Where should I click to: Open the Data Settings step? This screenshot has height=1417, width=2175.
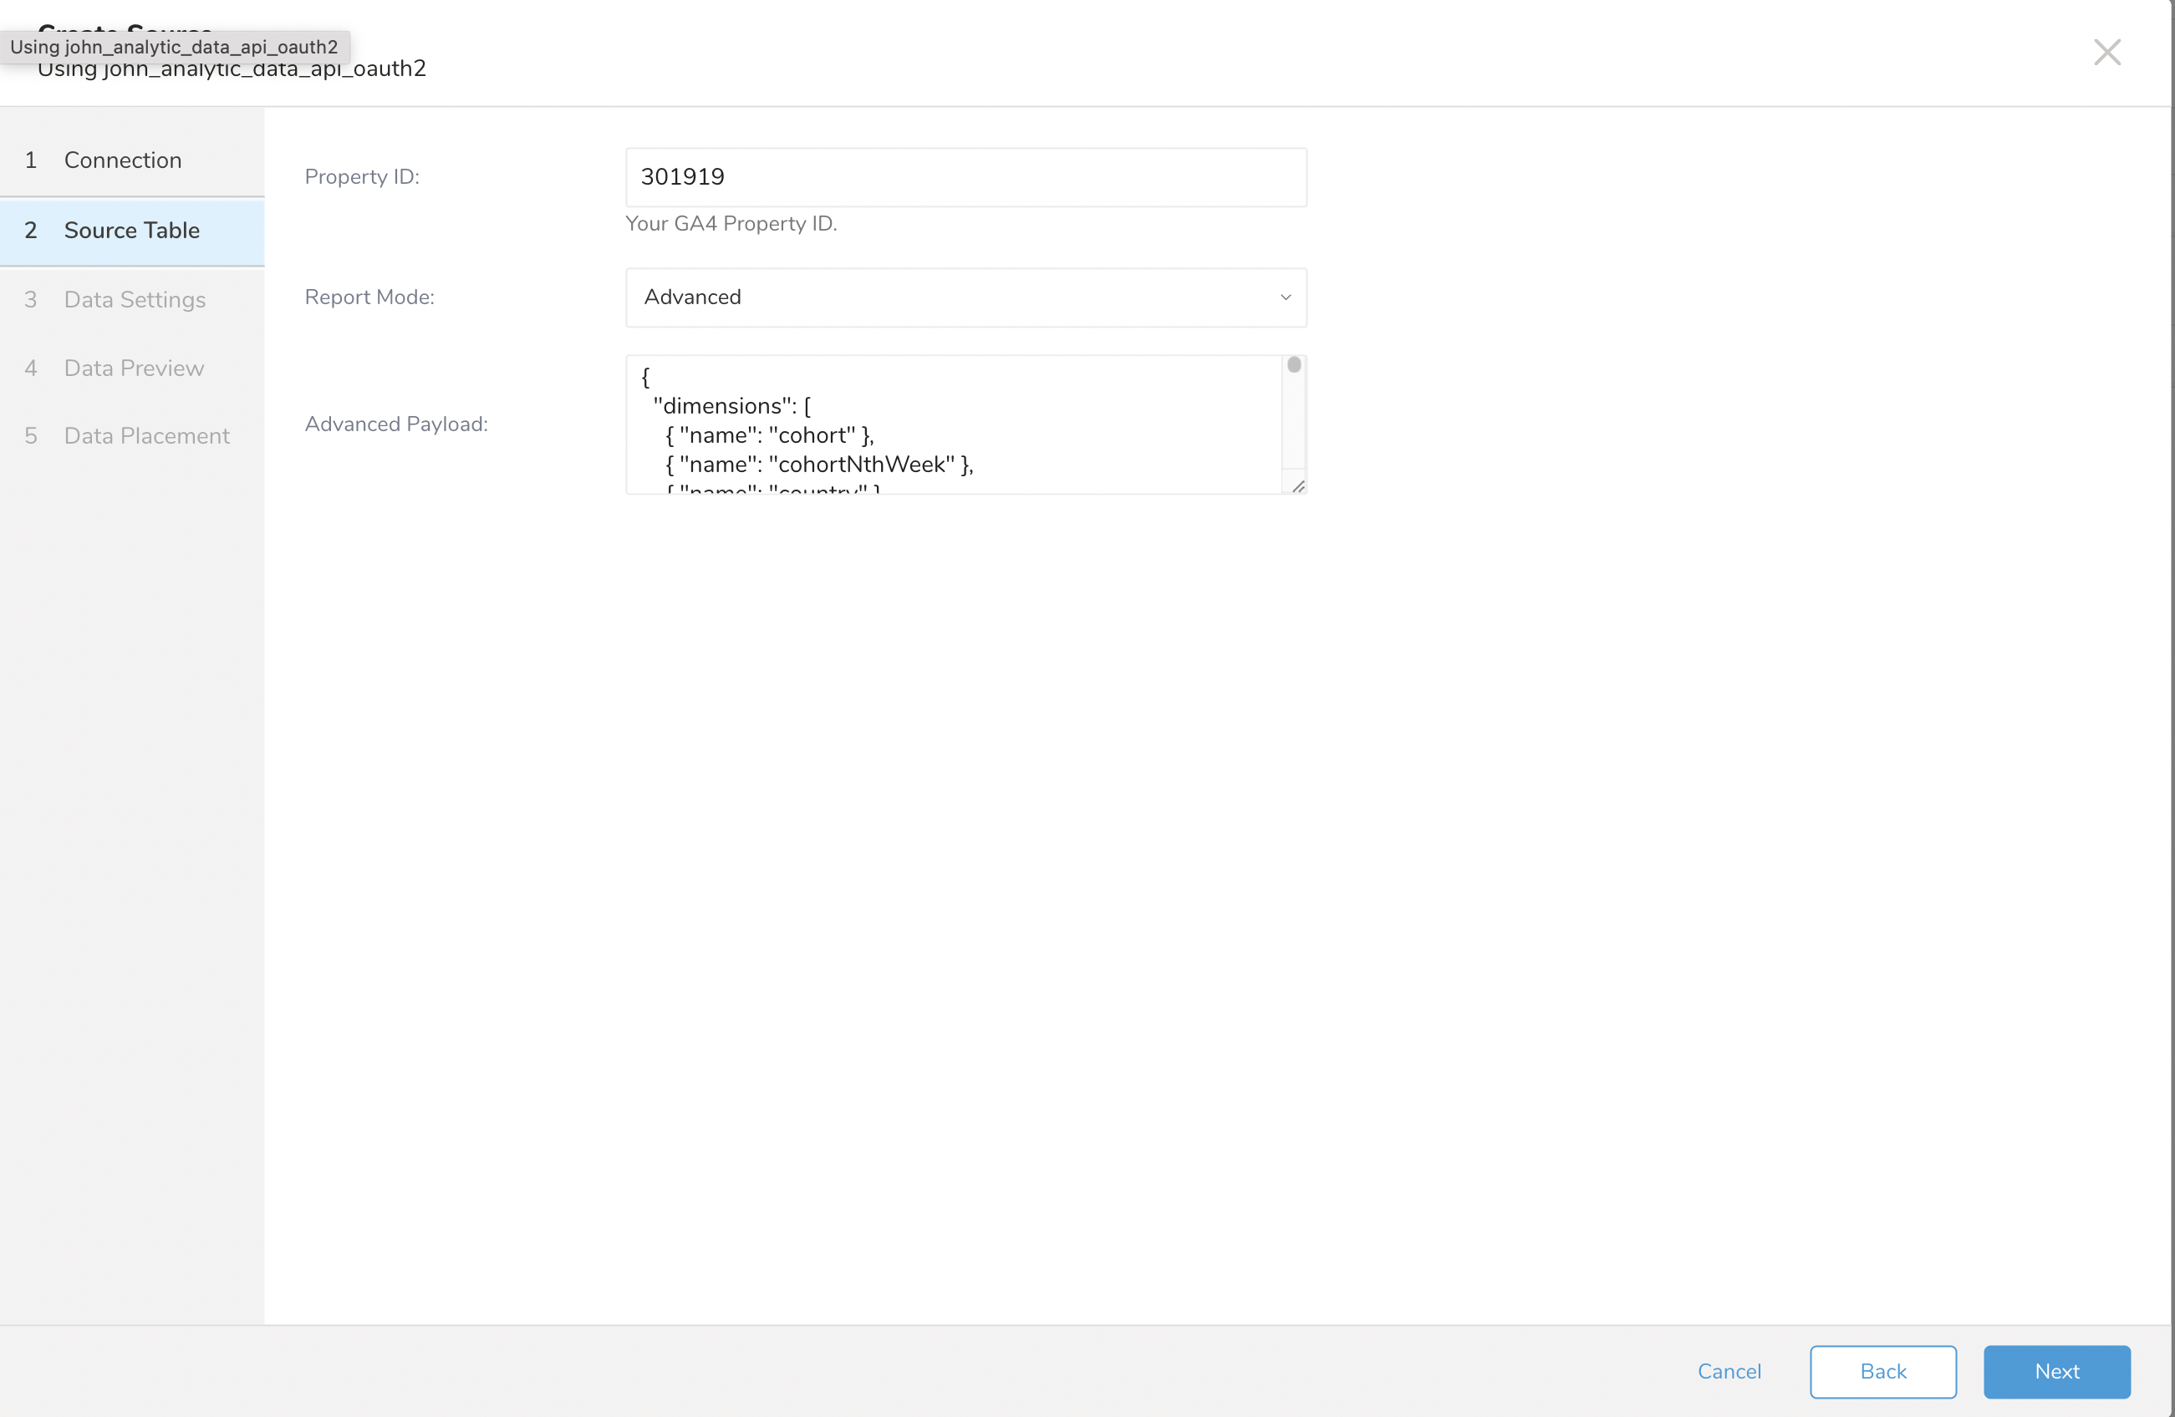pyautogui.click(x=135, y=300)
